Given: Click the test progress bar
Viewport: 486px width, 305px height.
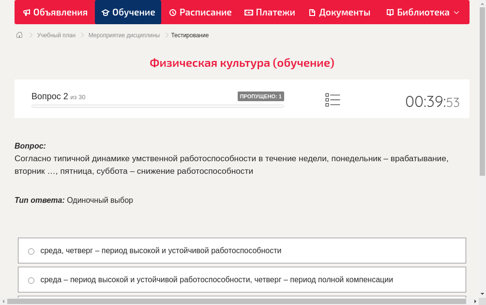Looking at the screenshot, I should [157, 106].
